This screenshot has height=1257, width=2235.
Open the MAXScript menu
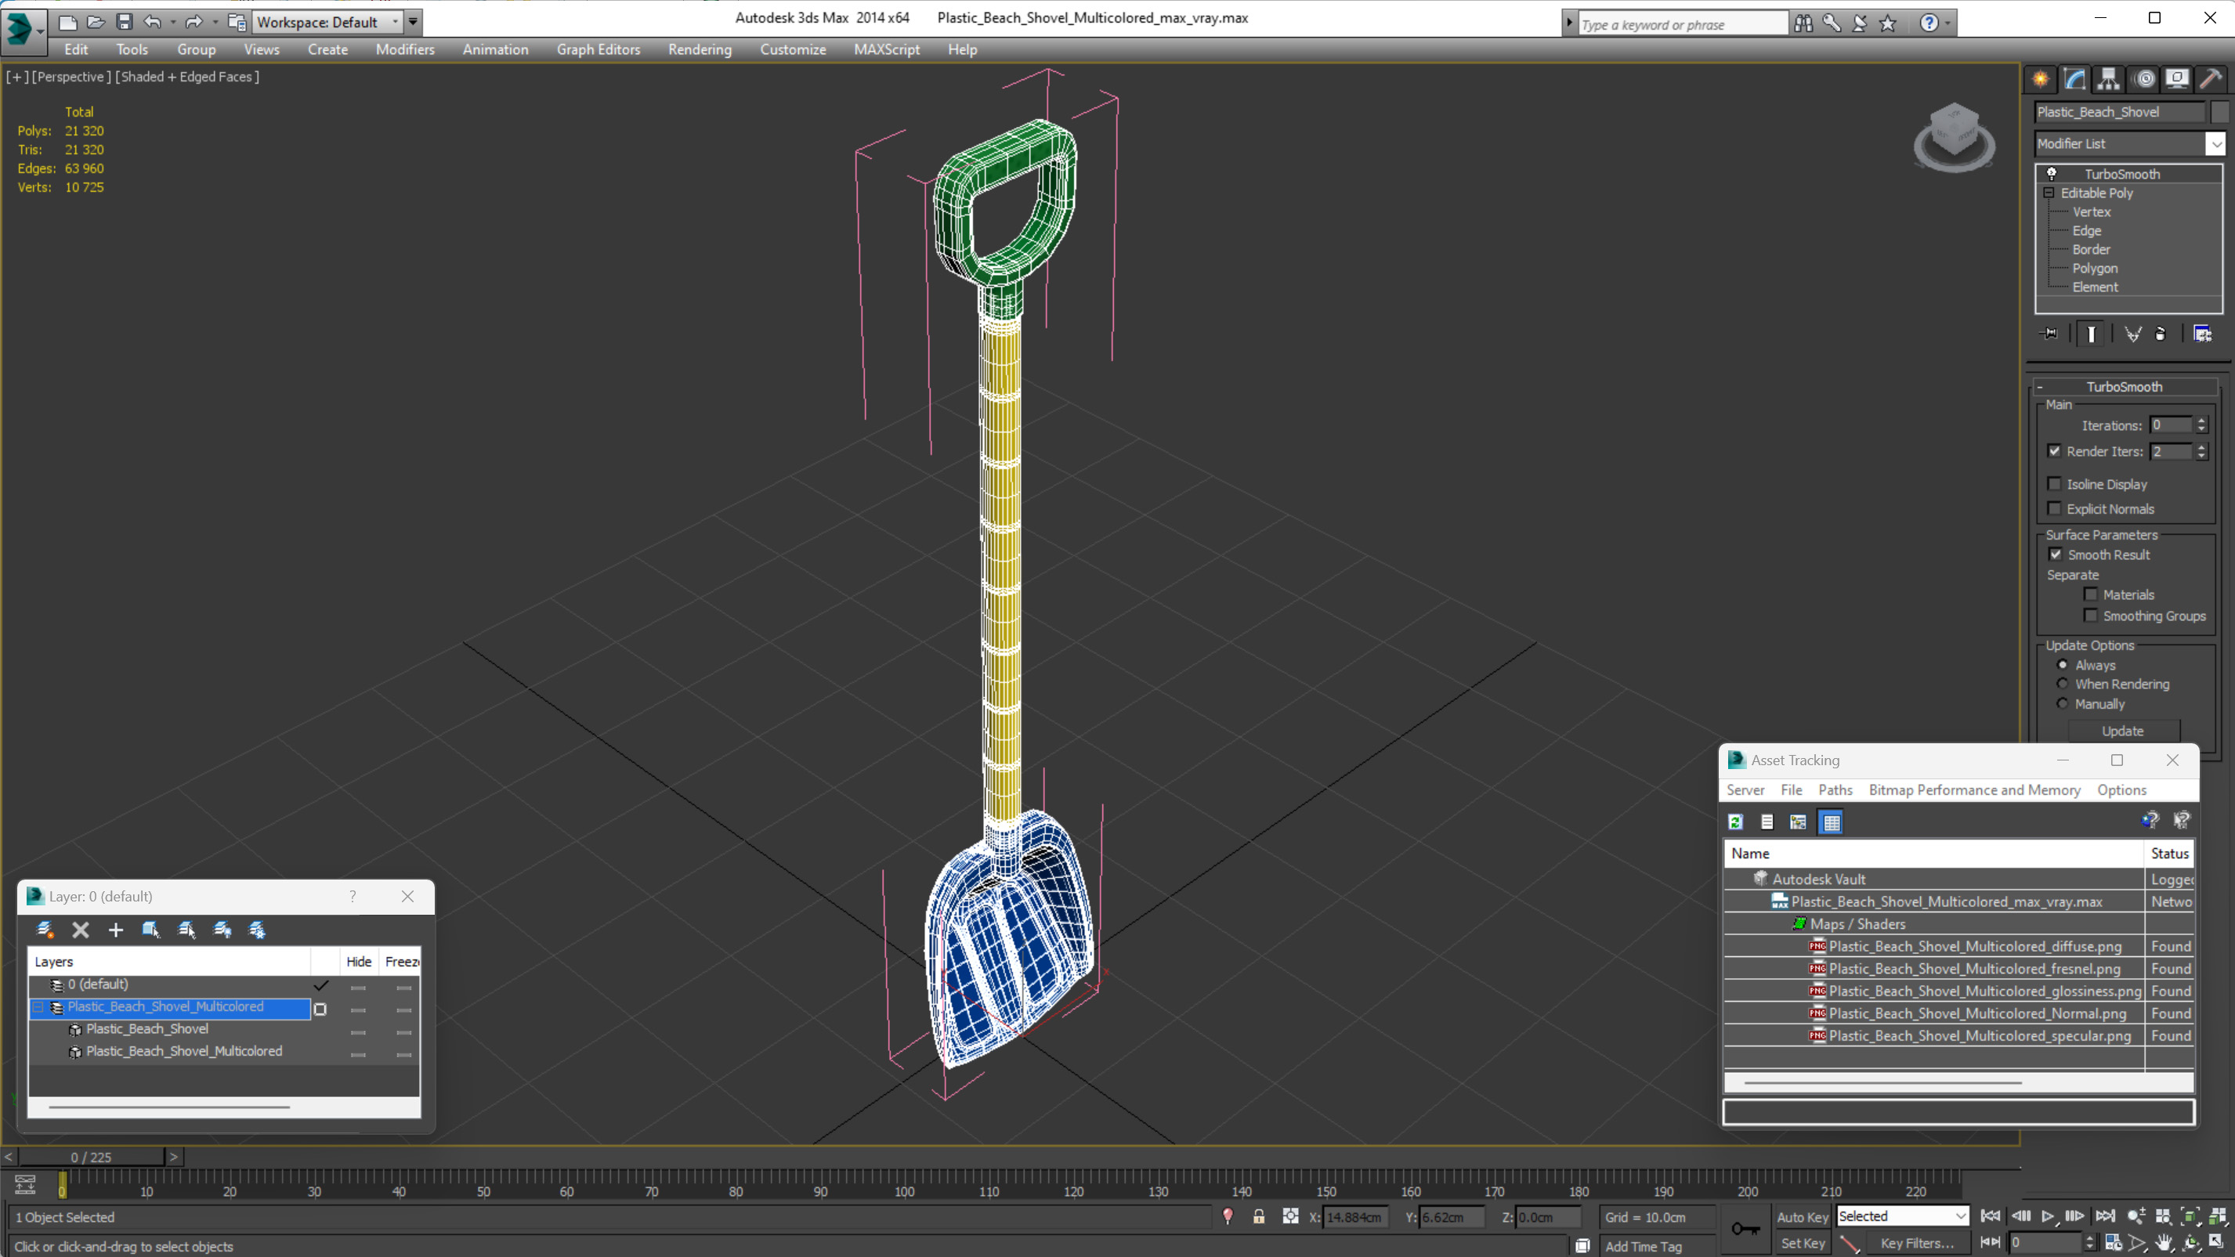pos(887,49)
